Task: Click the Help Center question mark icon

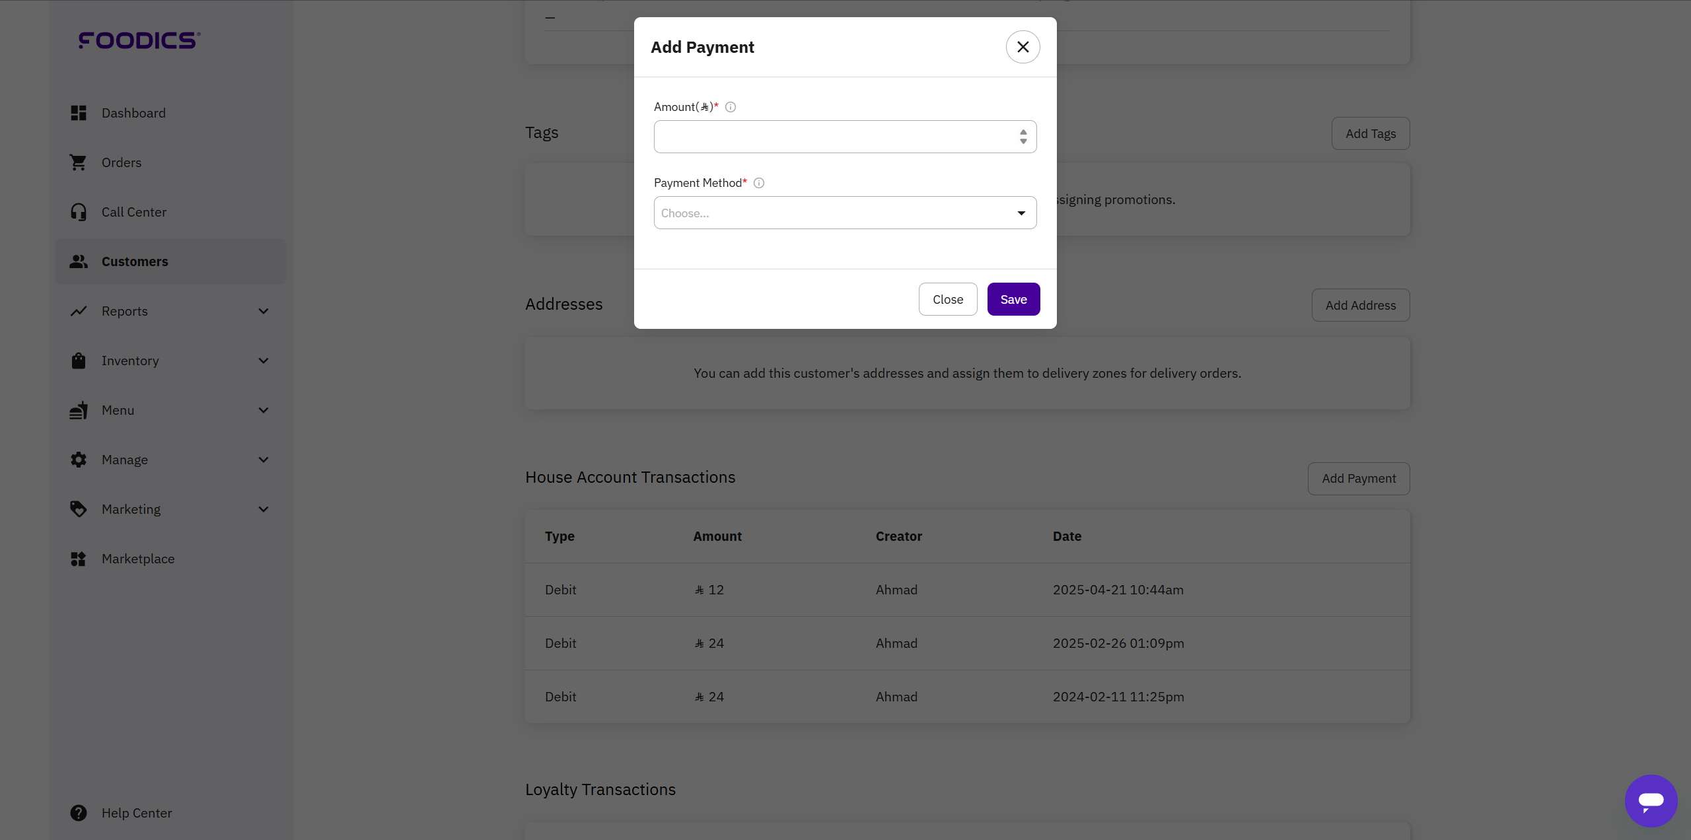Action: tap(79, 813)
